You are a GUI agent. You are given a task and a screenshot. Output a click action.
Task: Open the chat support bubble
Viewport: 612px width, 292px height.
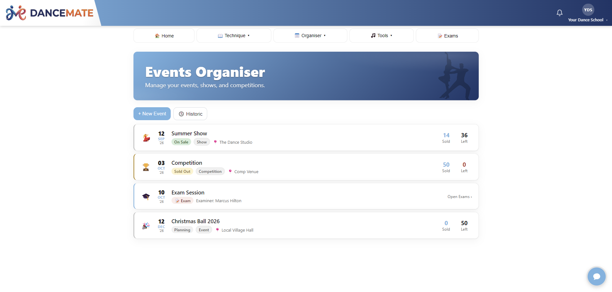596,276
